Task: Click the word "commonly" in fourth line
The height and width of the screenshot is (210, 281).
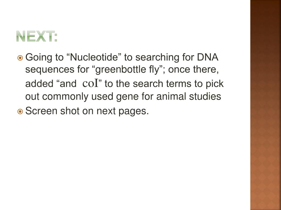Action: click(x=65, y=97)
